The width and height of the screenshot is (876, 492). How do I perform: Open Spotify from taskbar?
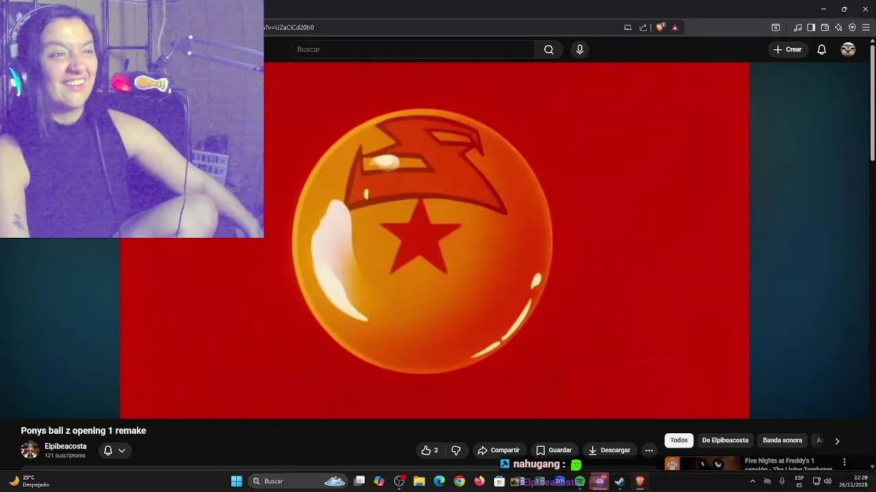pos(580,481)
